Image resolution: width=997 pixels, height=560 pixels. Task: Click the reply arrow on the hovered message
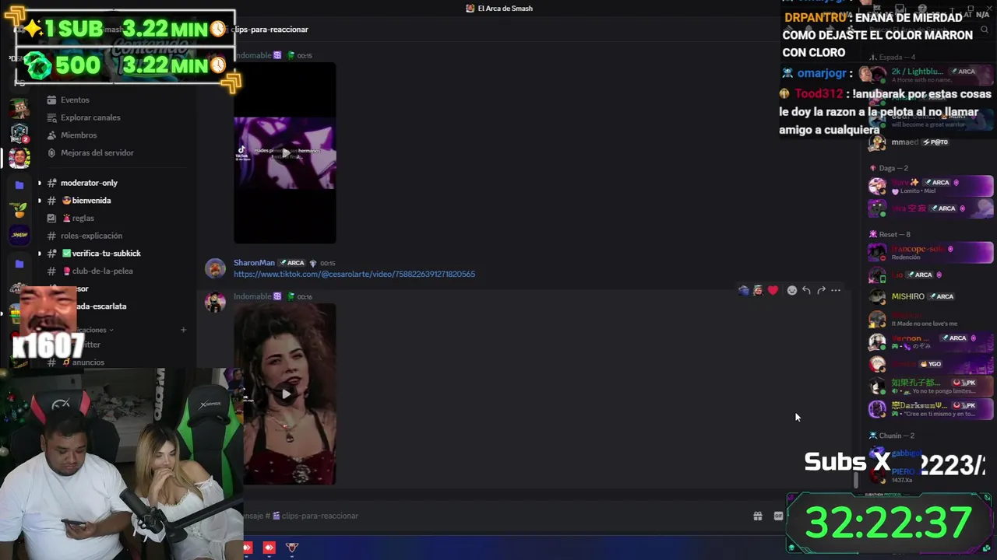click(806, 290)
